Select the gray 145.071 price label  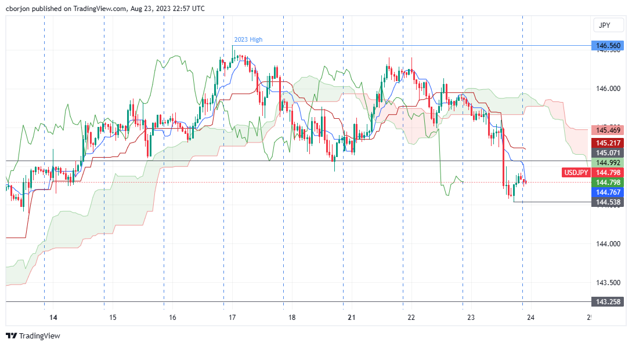(606, 152)
